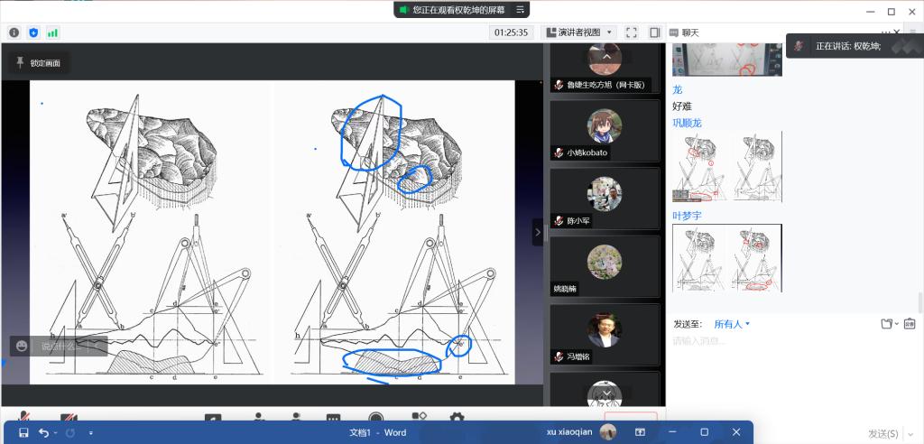This screenshot has height=444, width=924.
Task: Toggle the side panel layout
Action: coord(654,32)
